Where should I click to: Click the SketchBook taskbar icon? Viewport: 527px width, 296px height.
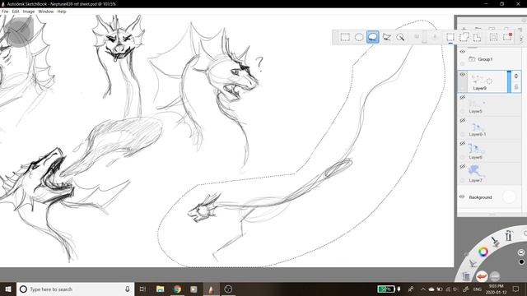(x=211, y=289)
